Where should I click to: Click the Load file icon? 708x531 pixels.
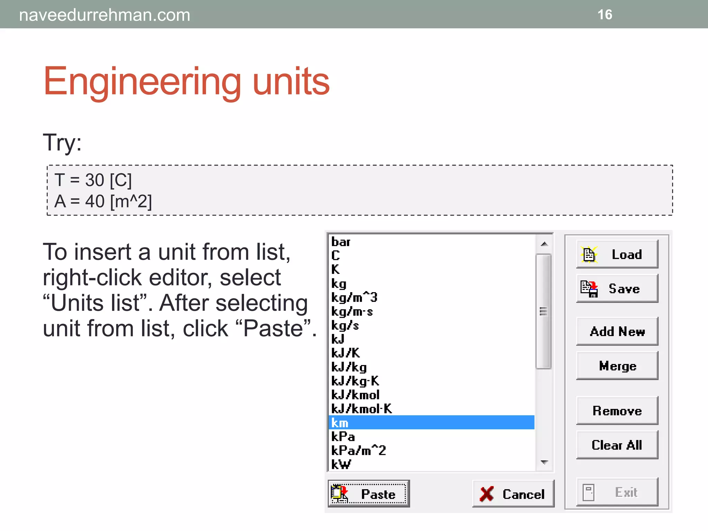(x=589, y=254)
